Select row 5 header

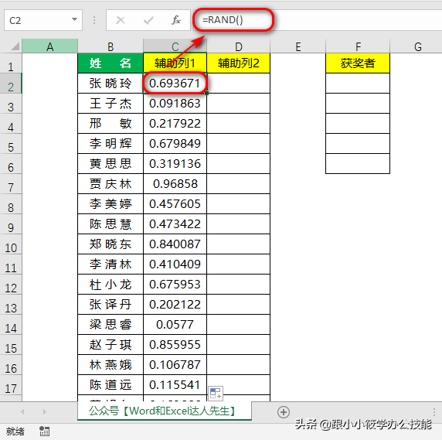tap(11, 144)
